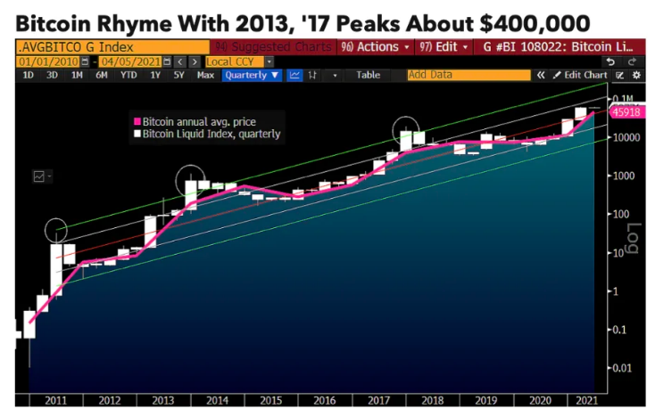Collapse panel with double chevron icon
This screenshot has width=655, height=409.
(x=541, y=75)
